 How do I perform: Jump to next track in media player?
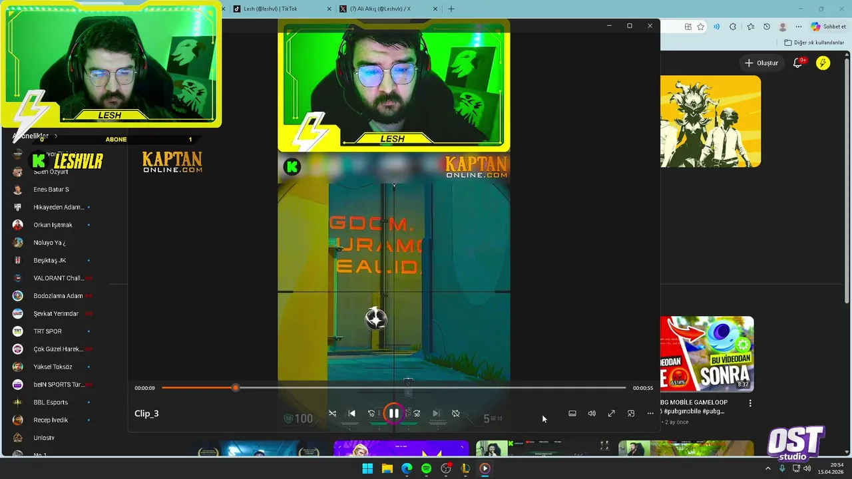click(x=436, y=413)
